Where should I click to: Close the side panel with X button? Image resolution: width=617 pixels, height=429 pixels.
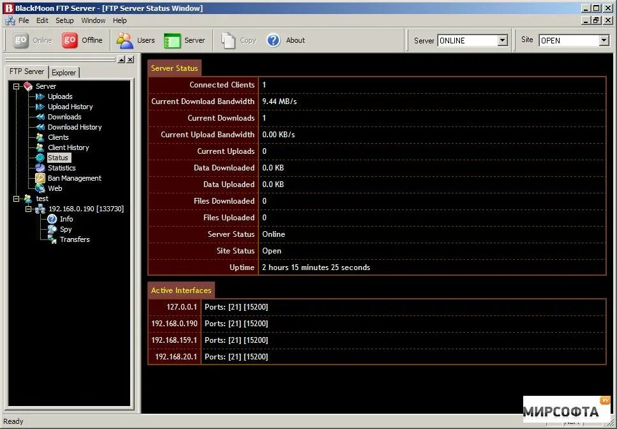(130, 59)
